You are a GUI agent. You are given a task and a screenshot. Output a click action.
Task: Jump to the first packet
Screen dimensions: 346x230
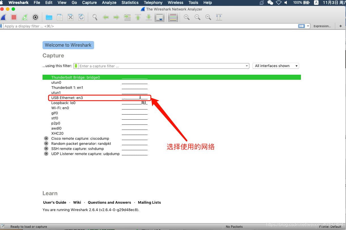138,17
